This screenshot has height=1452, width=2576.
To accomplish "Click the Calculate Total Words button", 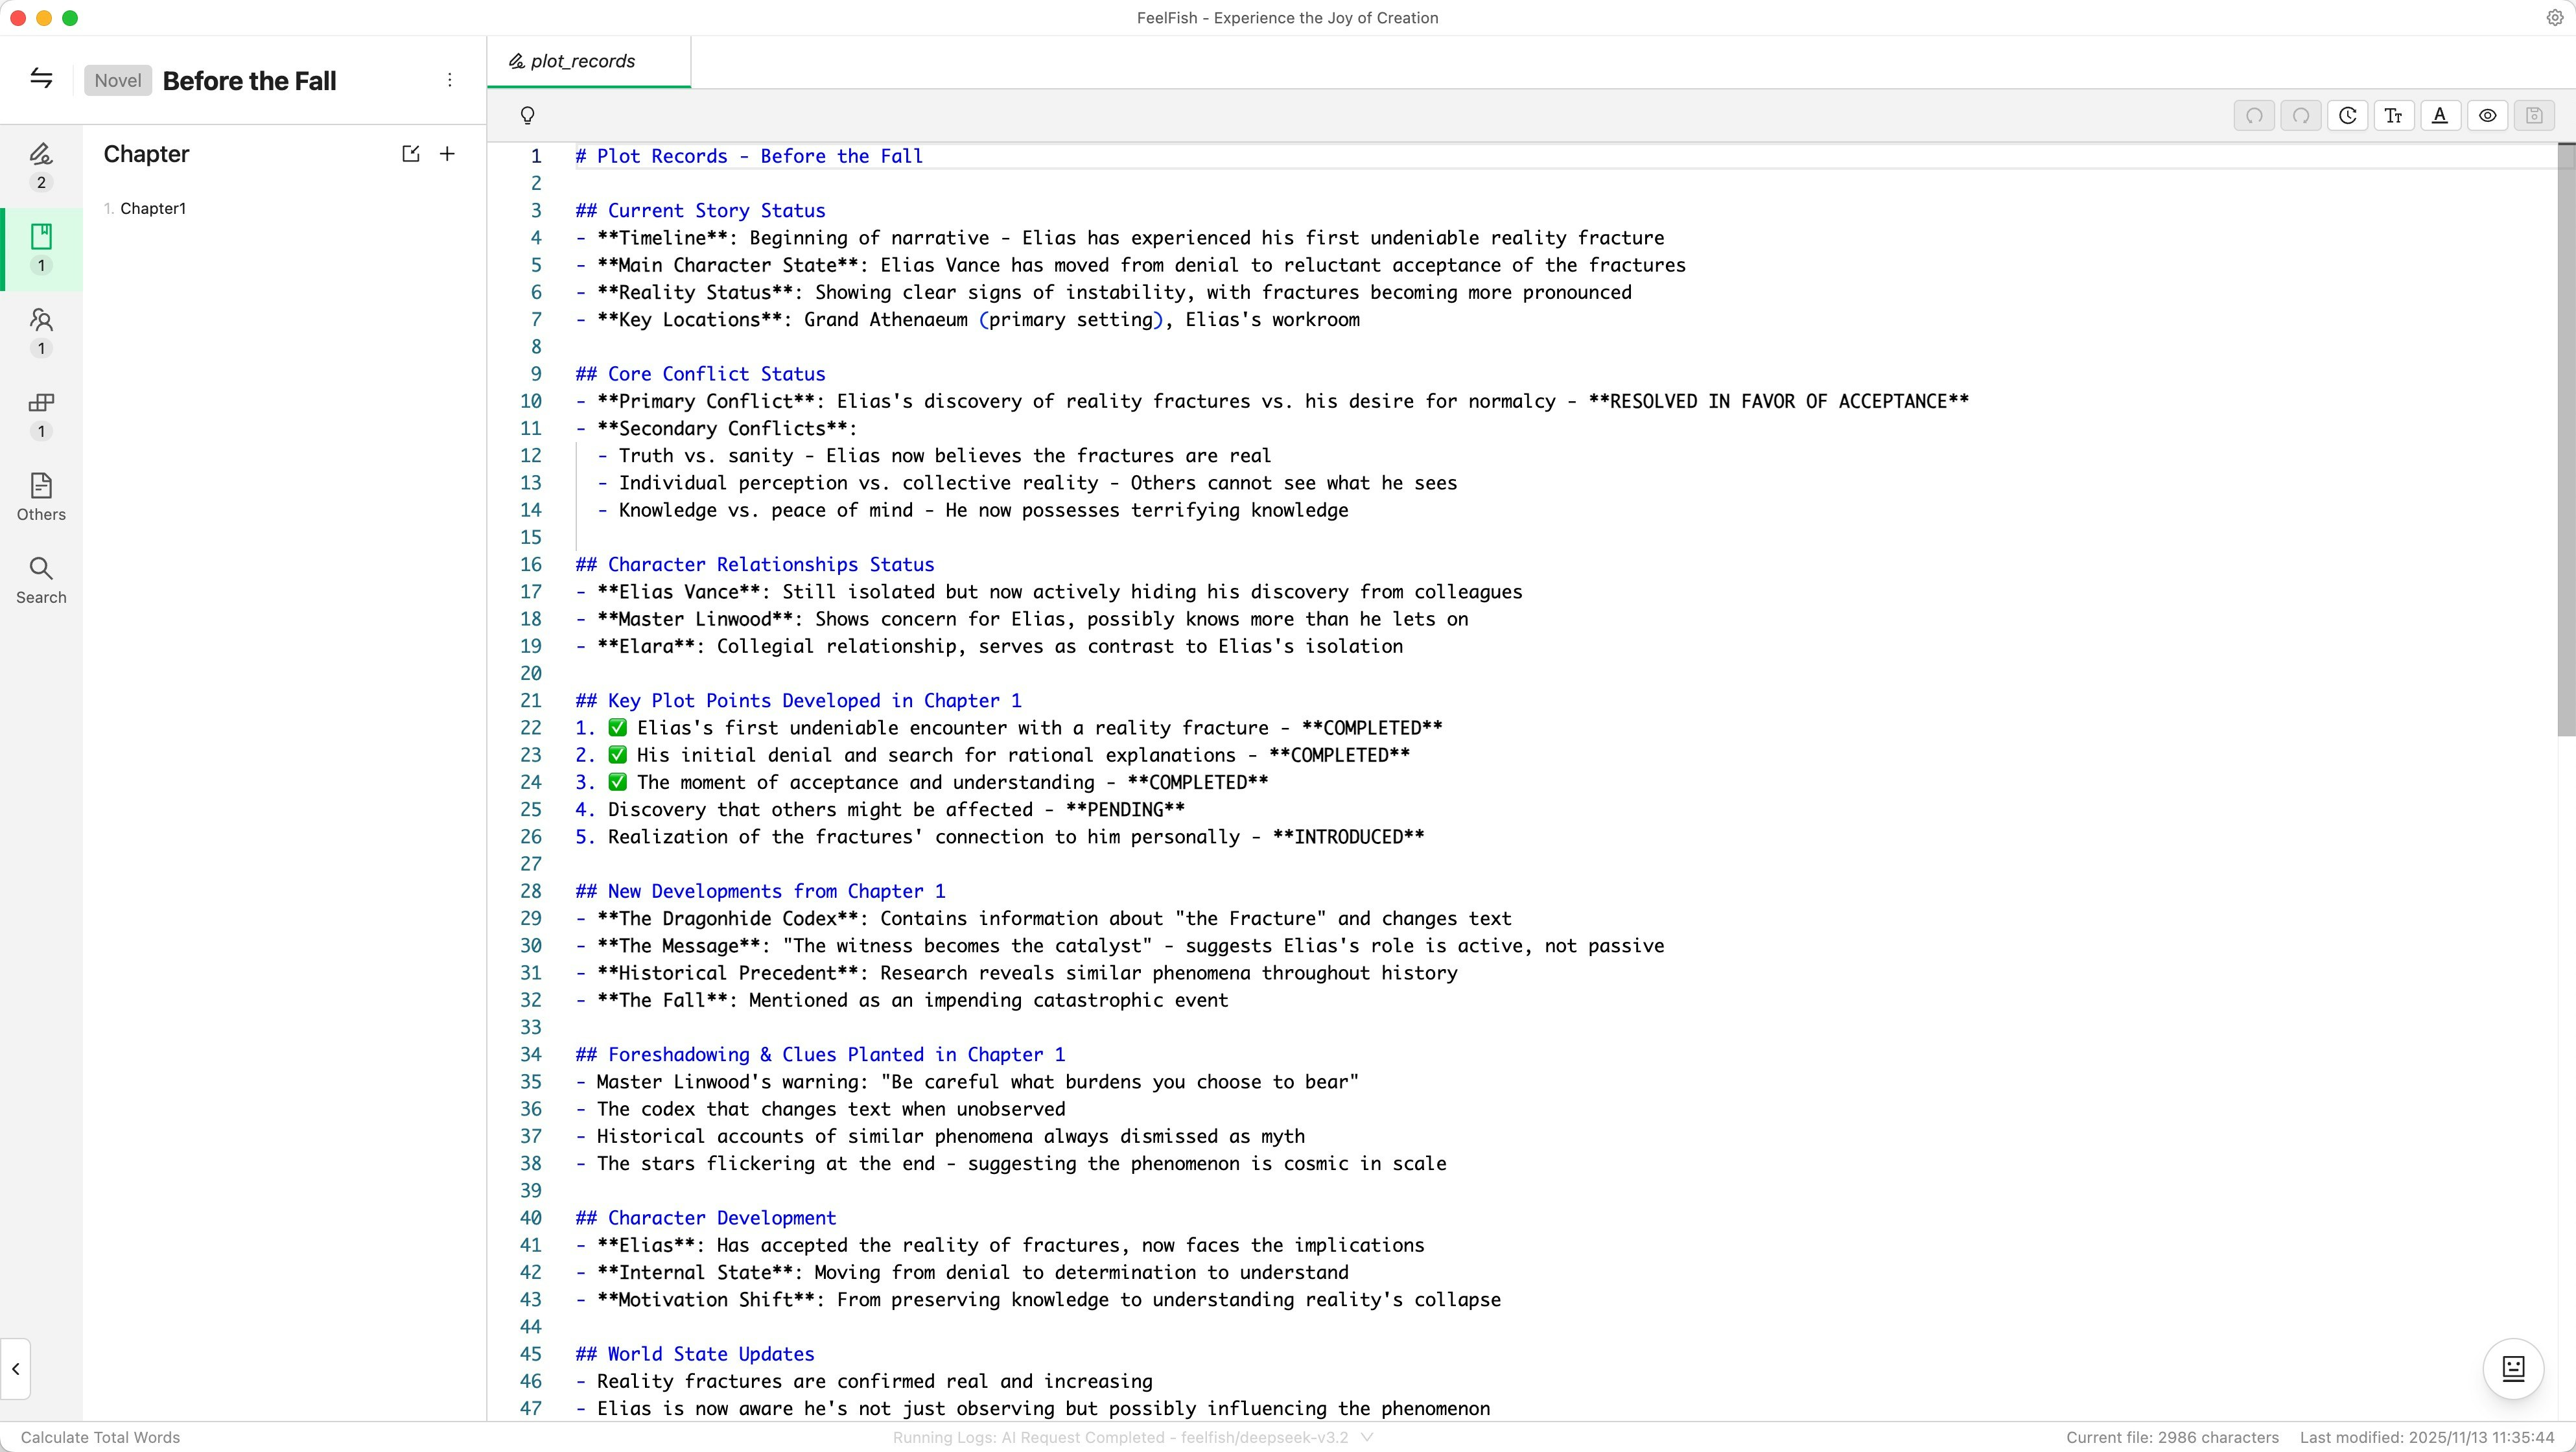I will [x=100, y=1437].
